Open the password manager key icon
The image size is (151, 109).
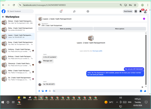[130, 5]
